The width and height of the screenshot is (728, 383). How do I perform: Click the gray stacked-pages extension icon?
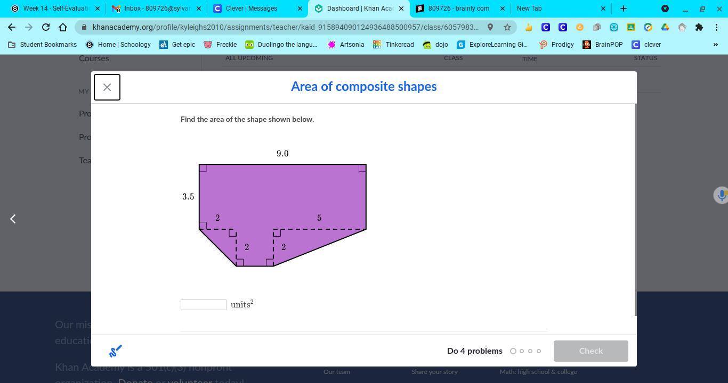coord(597,27)
